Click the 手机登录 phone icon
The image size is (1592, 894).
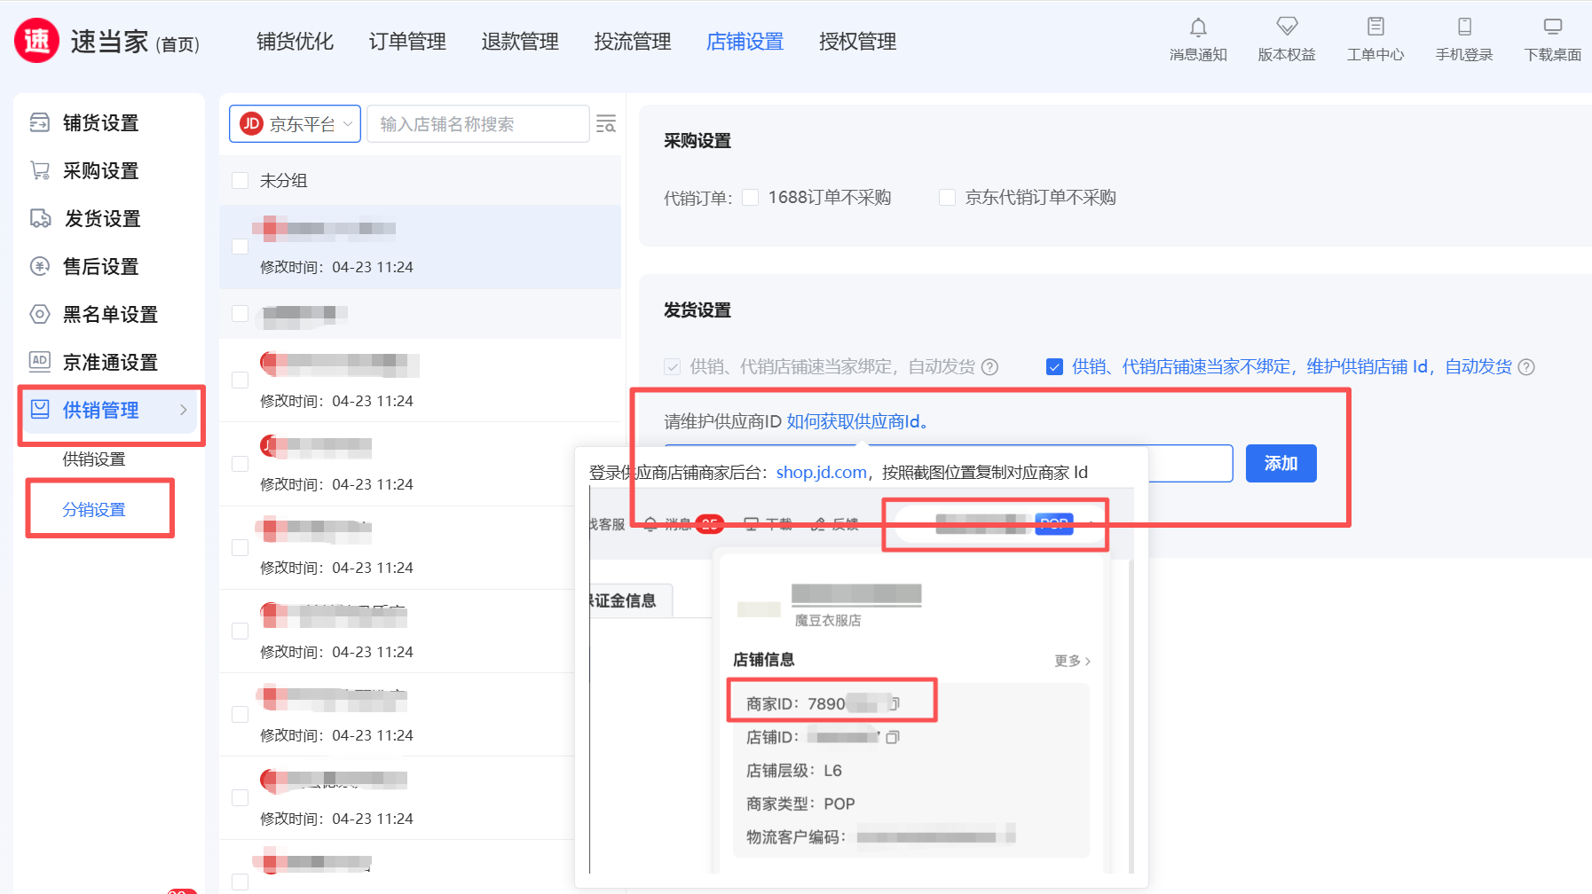pyautogui.click(x=1464, y=27)
